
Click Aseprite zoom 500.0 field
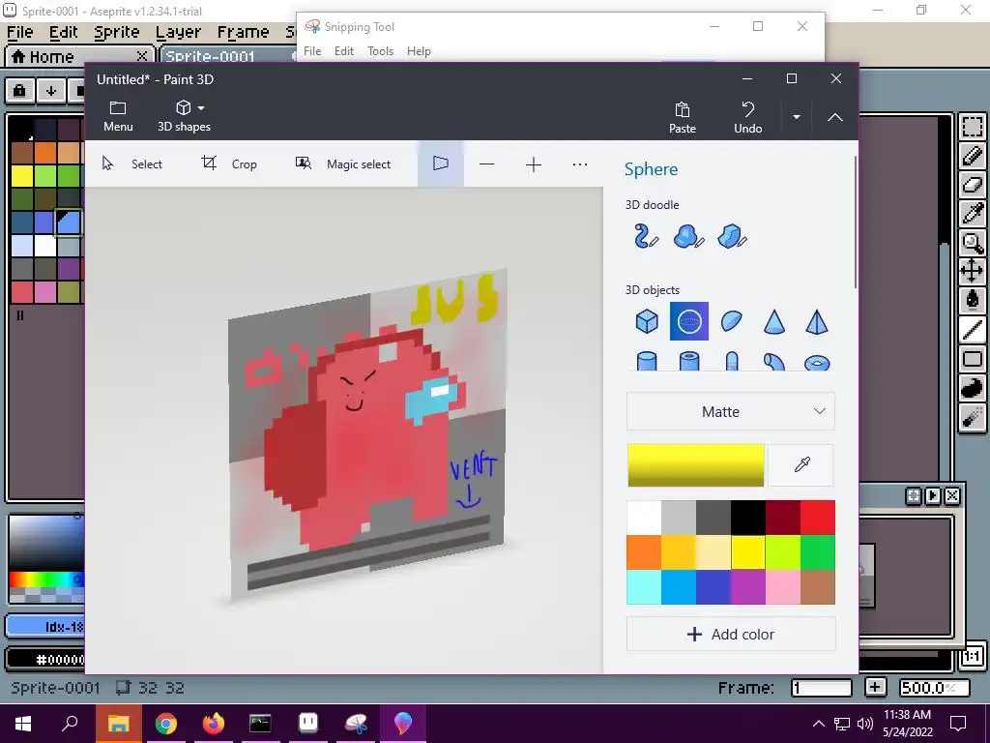point(936,688)
